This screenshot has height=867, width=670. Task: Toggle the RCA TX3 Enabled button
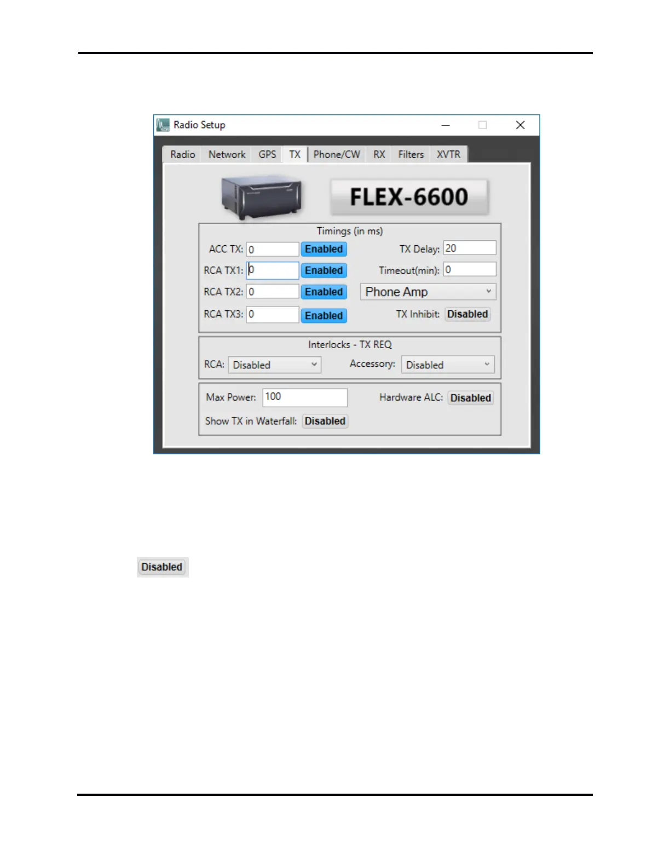(x=324, y=315)
